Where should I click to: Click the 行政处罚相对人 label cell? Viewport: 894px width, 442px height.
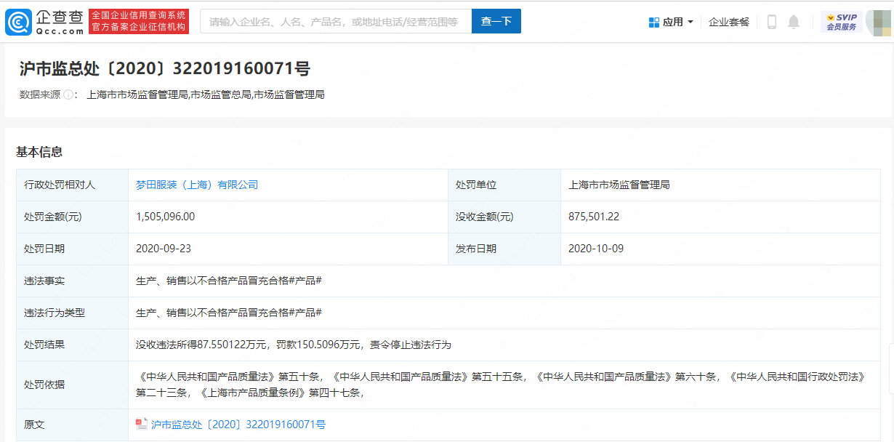(x=72, y=185)
